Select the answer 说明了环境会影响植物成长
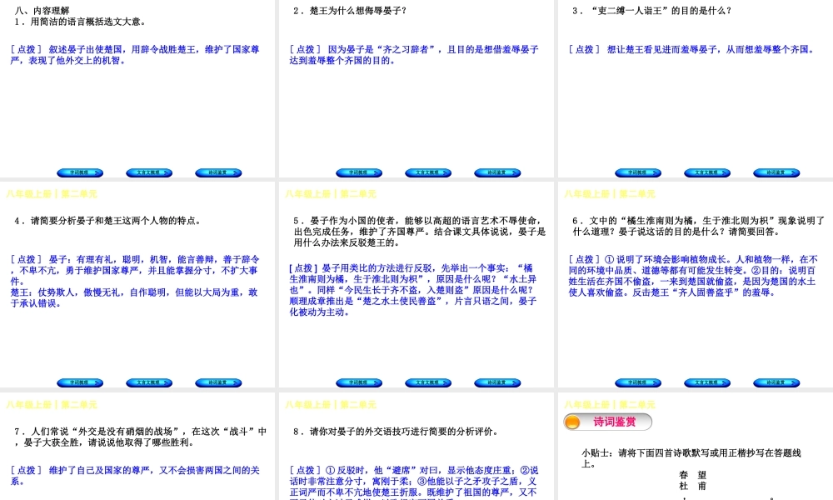 [693, 276]
